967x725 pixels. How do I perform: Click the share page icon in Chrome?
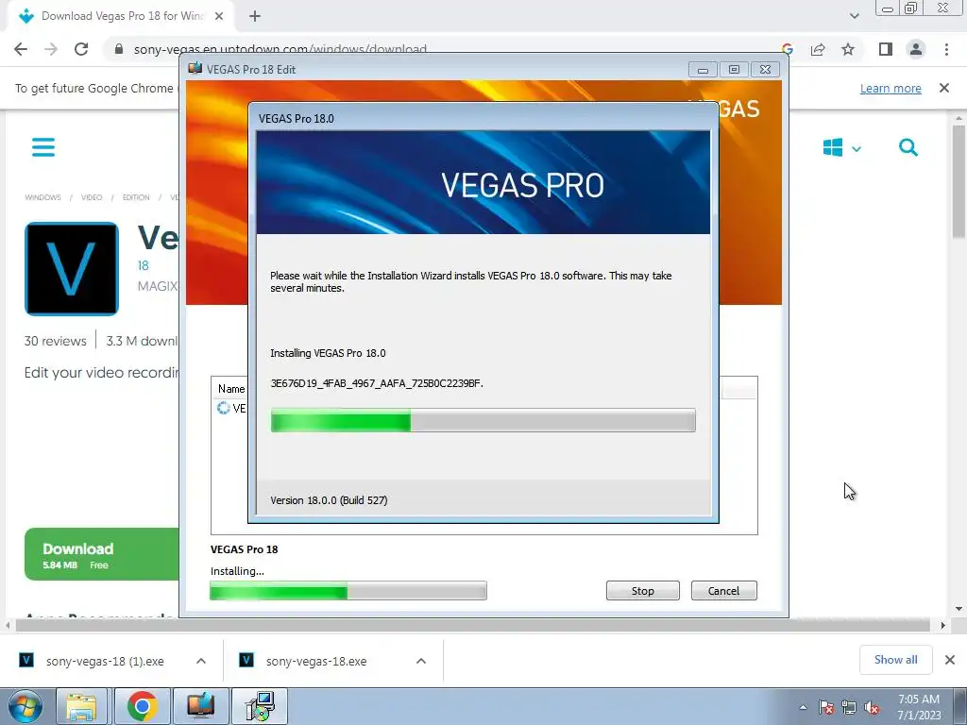(x=818, y=49)
